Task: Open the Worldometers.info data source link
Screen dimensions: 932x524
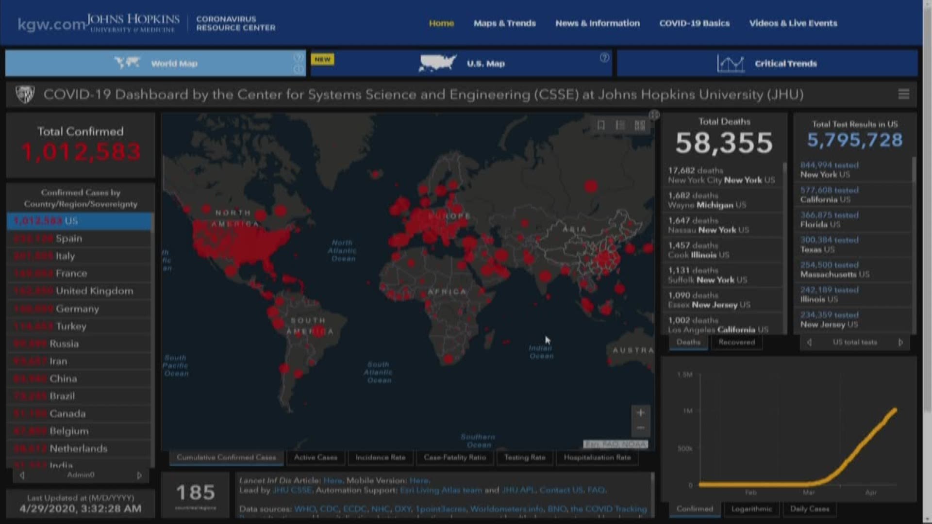Action: 507,509
